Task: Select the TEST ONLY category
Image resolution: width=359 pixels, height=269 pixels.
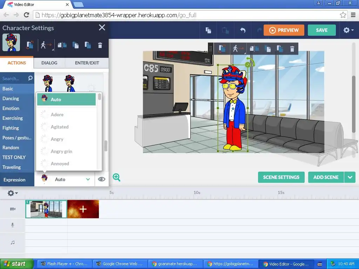Action: pyautogui.click(x=17, y=157)
